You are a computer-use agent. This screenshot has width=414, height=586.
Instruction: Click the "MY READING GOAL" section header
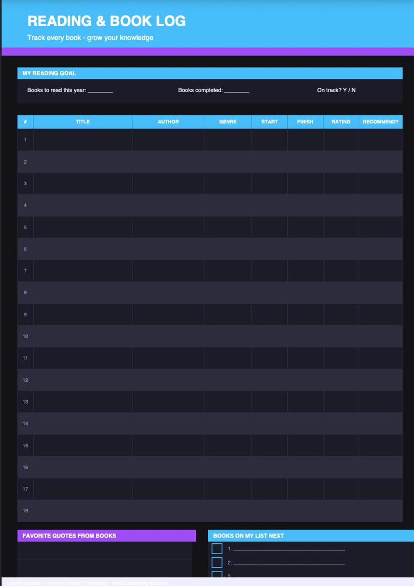[210, 73]
